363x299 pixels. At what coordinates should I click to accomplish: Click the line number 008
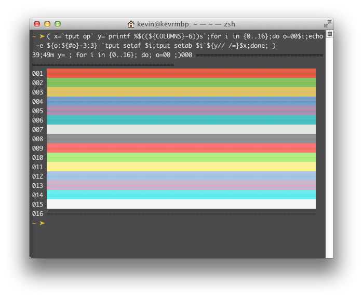(37, 139)
